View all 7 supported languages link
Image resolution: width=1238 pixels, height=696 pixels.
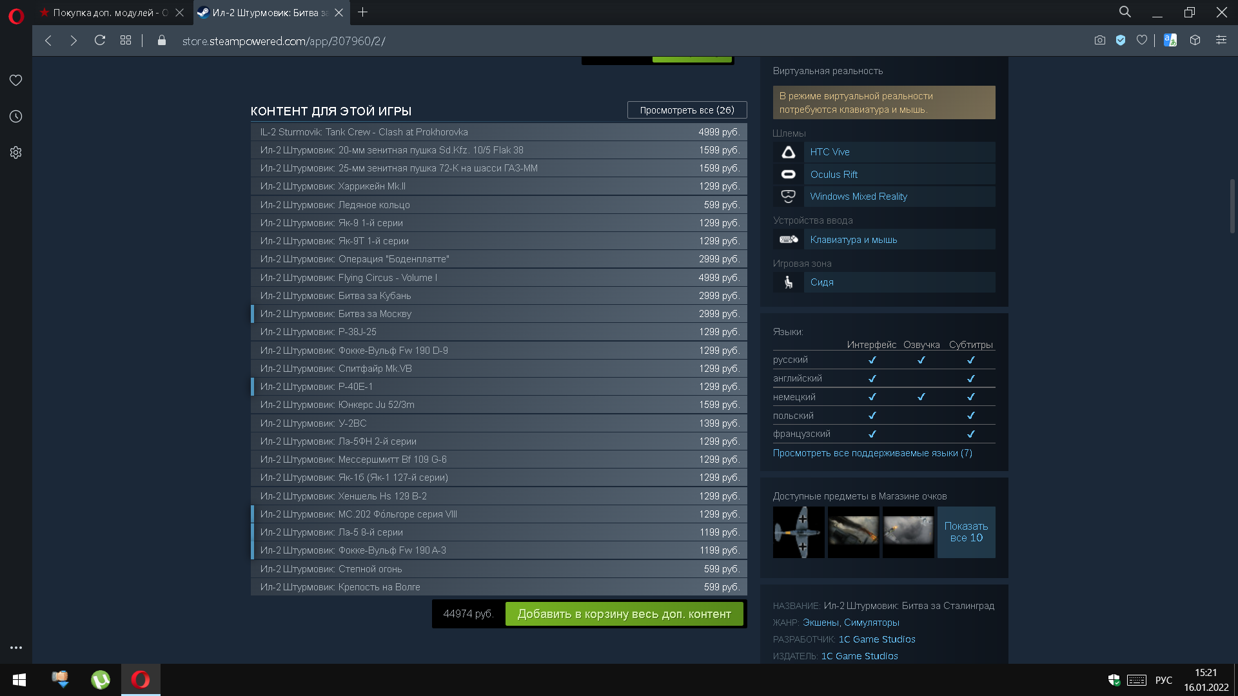(872, 453)
